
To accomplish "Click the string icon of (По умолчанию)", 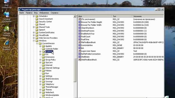I will click(x=80, y=19).
